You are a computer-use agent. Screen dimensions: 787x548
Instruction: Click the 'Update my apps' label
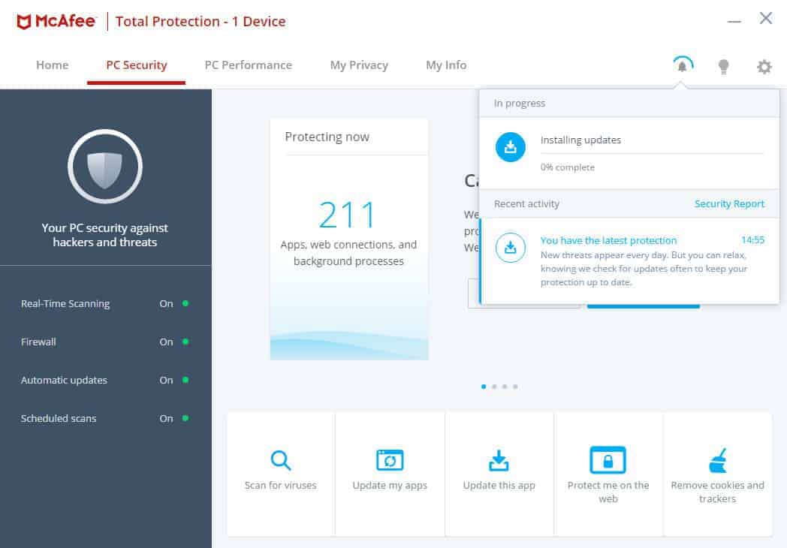click(x=390, y=485)
